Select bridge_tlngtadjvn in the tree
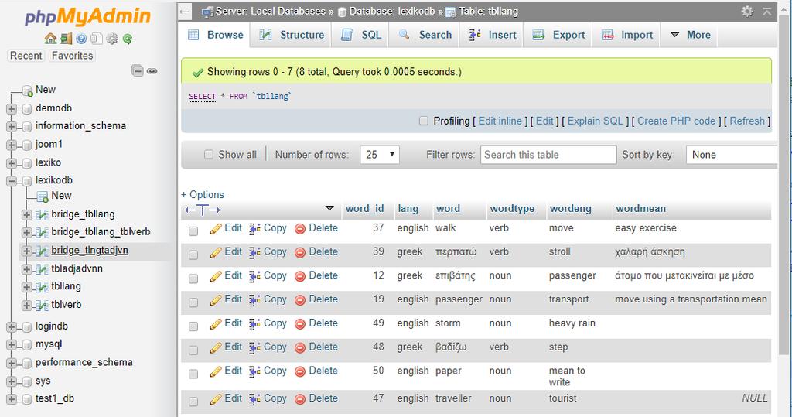 coord(90,250)
